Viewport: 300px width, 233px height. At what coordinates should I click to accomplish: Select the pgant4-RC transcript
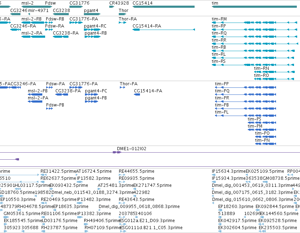(92, 30)
